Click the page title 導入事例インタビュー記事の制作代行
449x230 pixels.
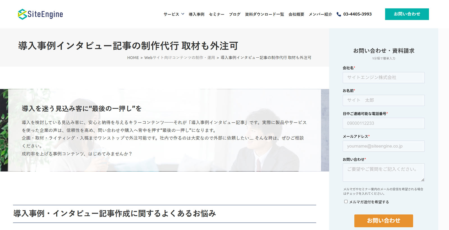tap(128, 46)
